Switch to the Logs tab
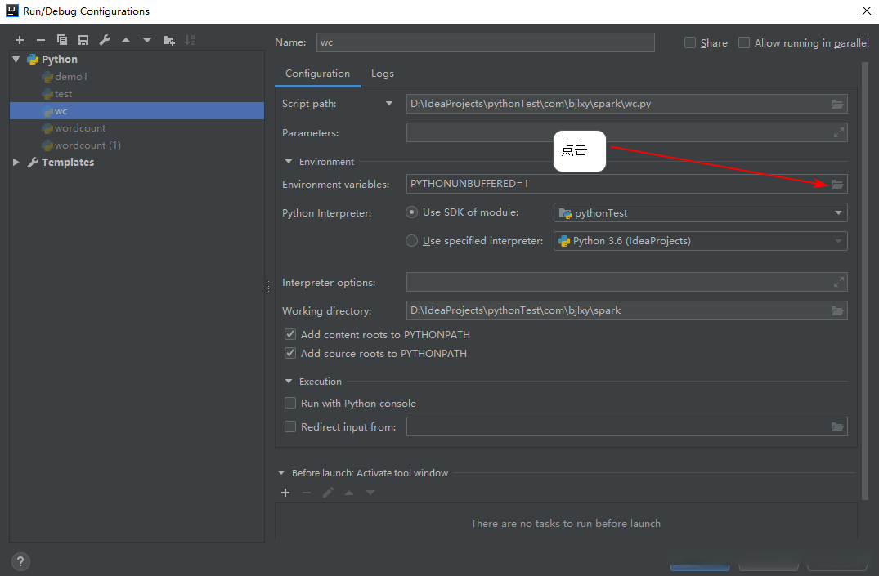 [382, 74]
